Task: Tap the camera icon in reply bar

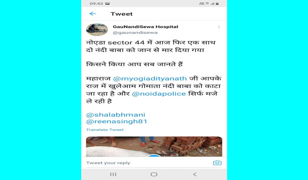Action: tap(217, 163)
